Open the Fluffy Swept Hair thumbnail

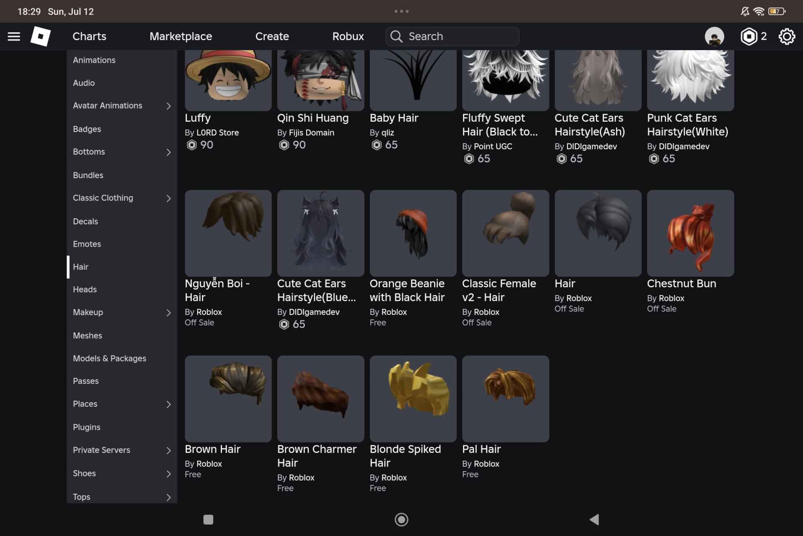coord(505,80)
